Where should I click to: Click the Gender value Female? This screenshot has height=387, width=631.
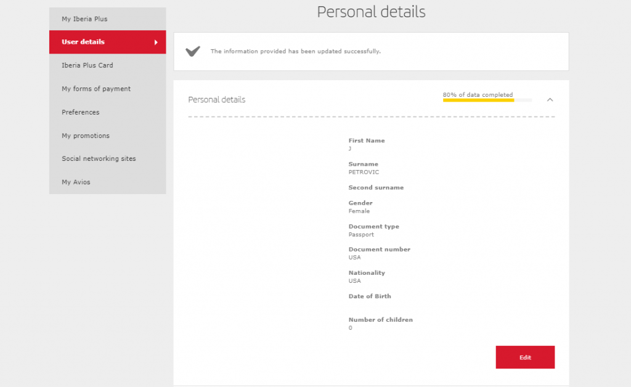coord(359,211)
